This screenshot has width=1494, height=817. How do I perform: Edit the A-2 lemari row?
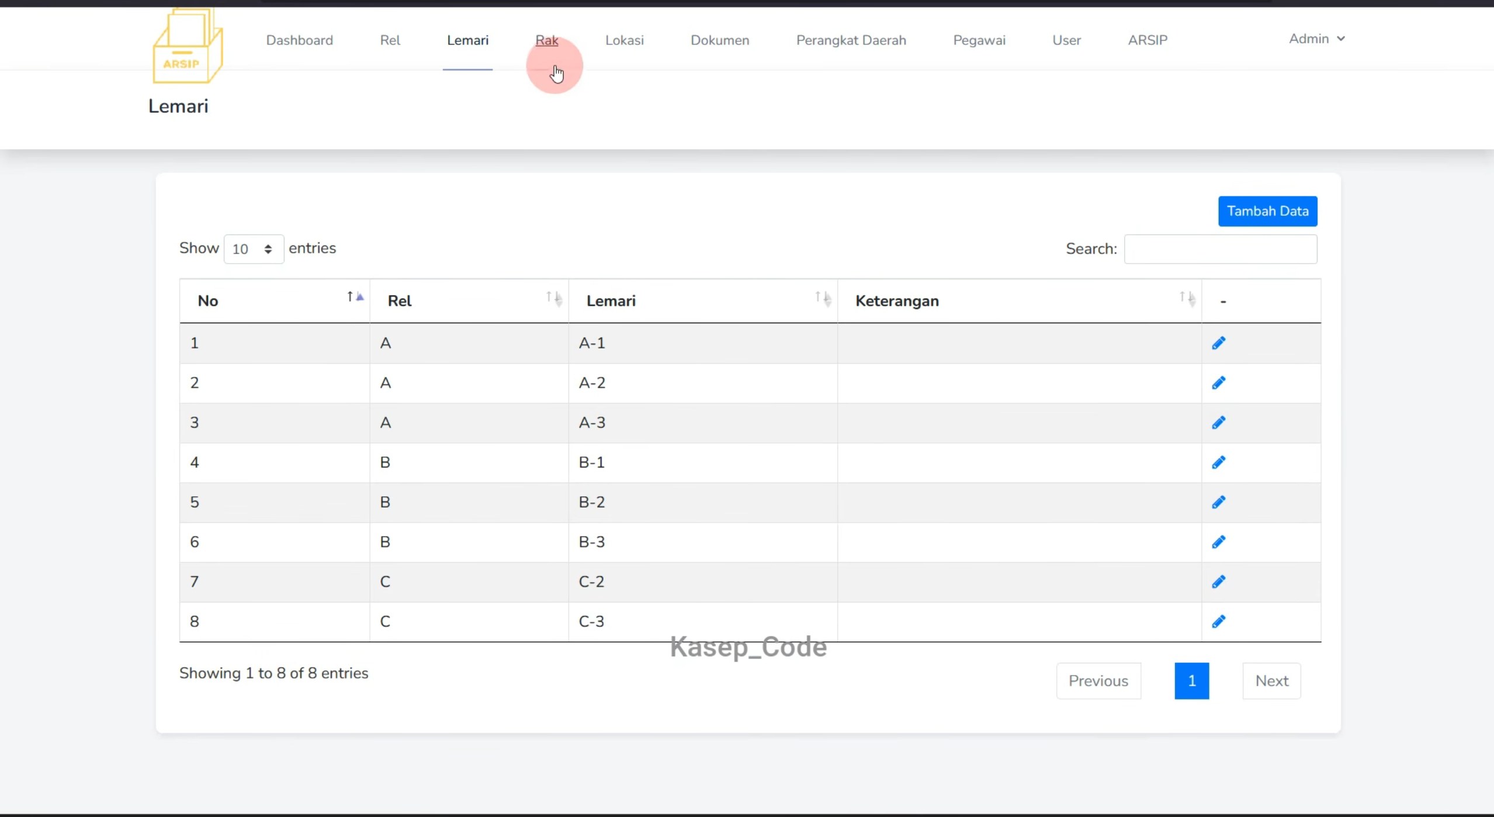click(1218, 383)
